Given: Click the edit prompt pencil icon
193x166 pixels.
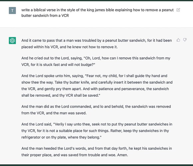Looking at the screenshot, I should [x=178, y=10].
